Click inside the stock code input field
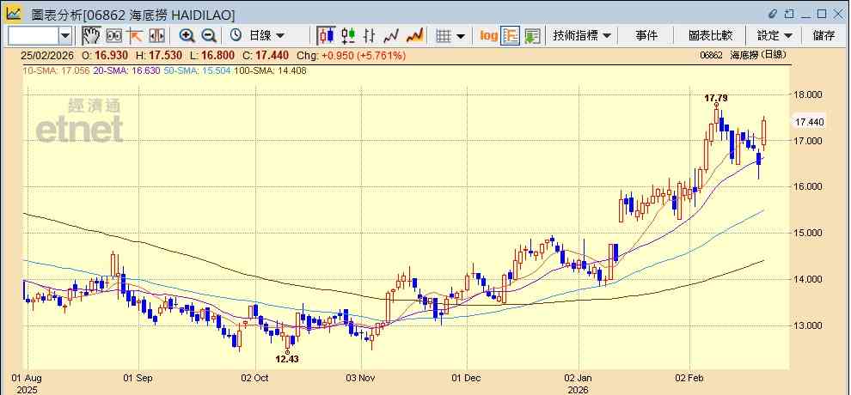The height and width of the screenshot is (395, 851). (x=34, y=36)
